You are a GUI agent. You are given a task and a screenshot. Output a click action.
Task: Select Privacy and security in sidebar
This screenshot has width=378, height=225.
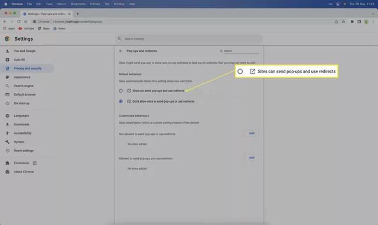(x=28, y=69)
